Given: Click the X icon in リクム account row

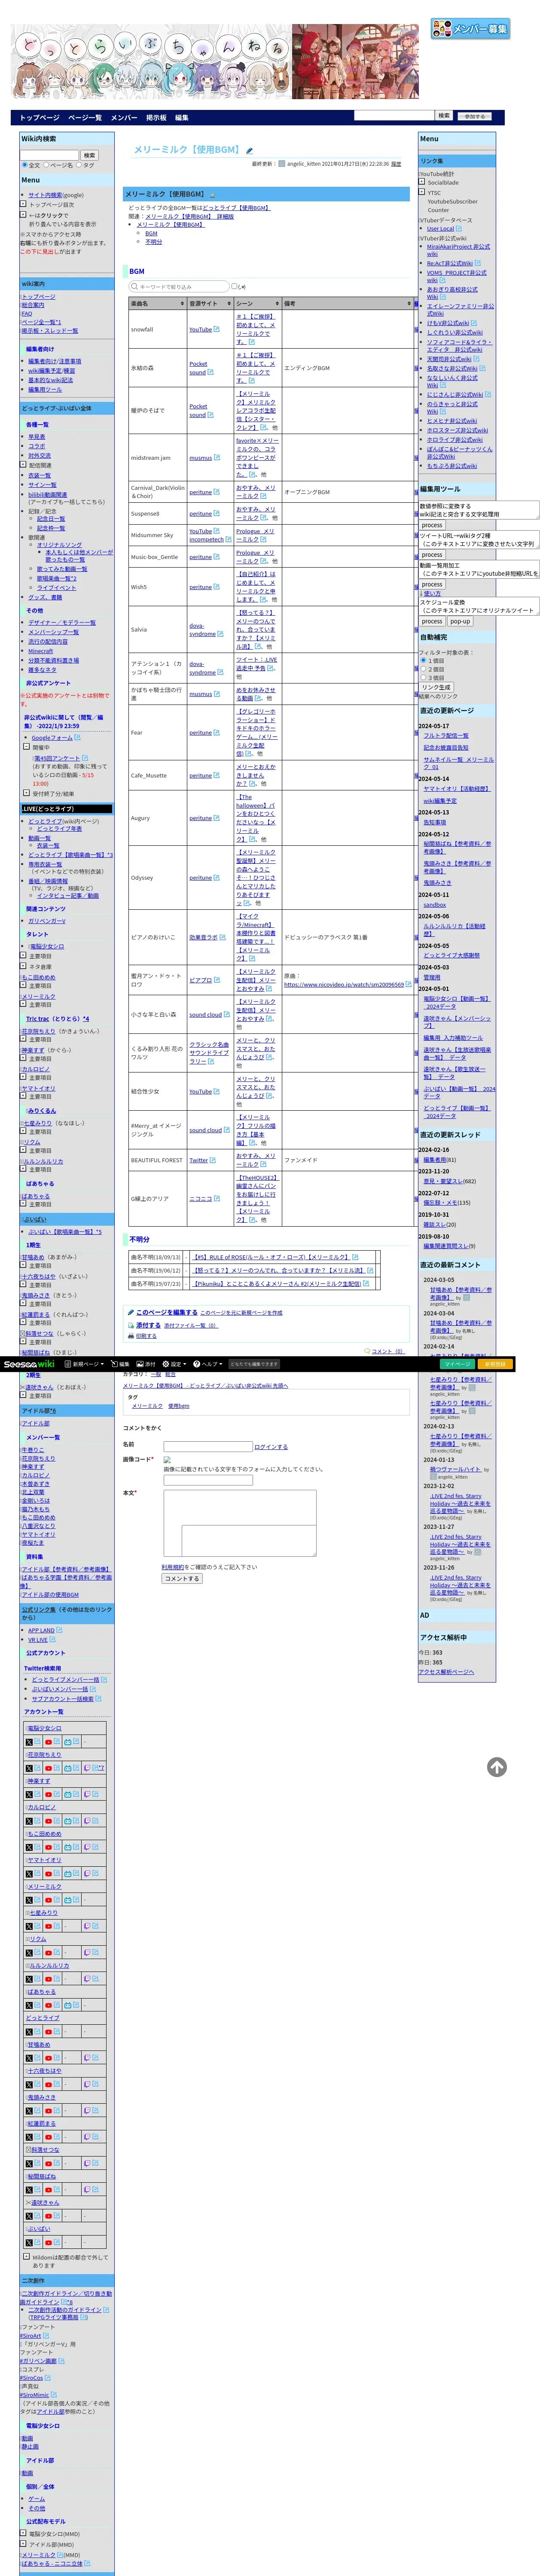Looking at the screenshot, I should coord(29,1952).
